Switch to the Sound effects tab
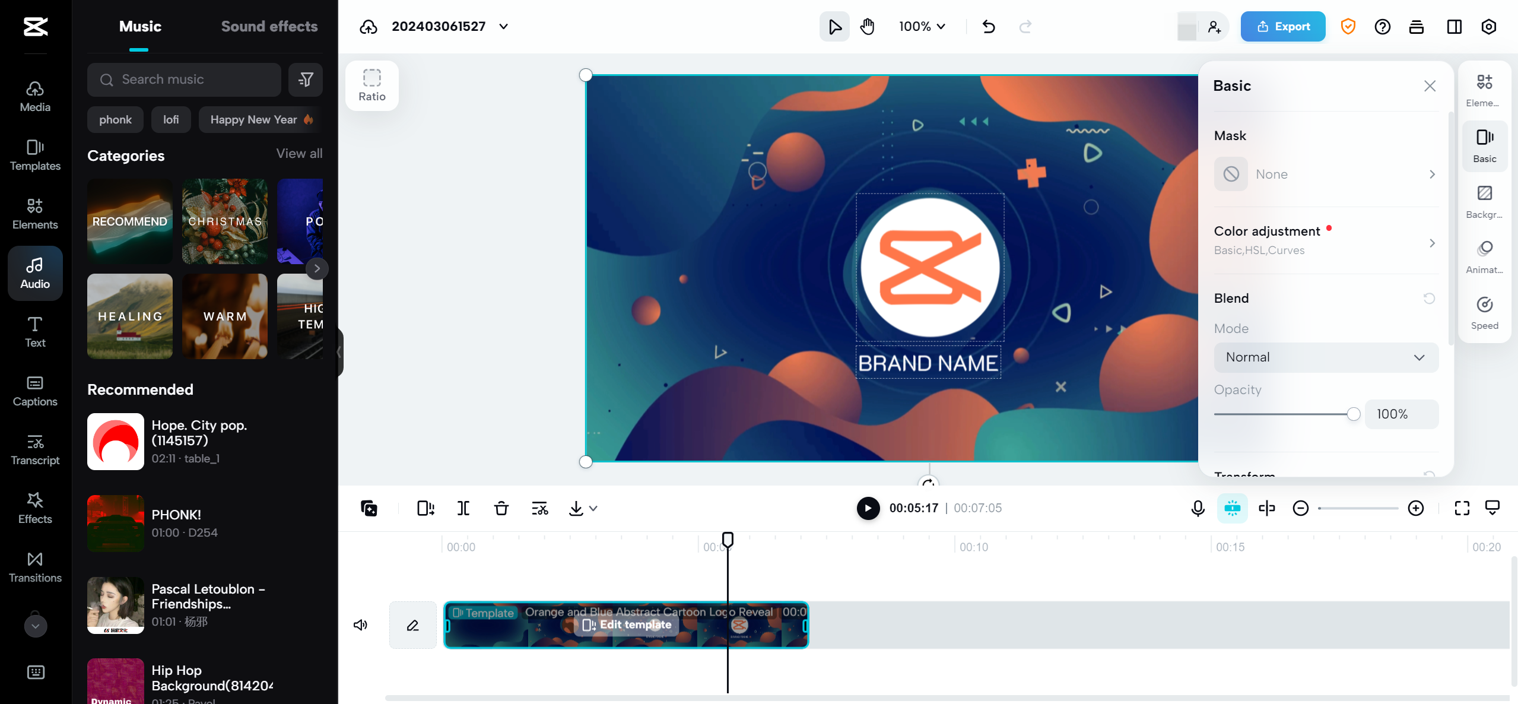Viewport: 1518px width, 704px height. point(270,26)
